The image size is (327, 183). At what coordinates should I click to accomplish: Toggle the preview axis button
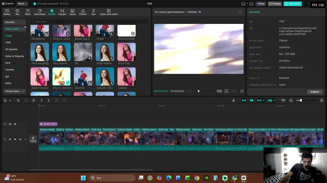pyautogui.click(x=270, y=100)
